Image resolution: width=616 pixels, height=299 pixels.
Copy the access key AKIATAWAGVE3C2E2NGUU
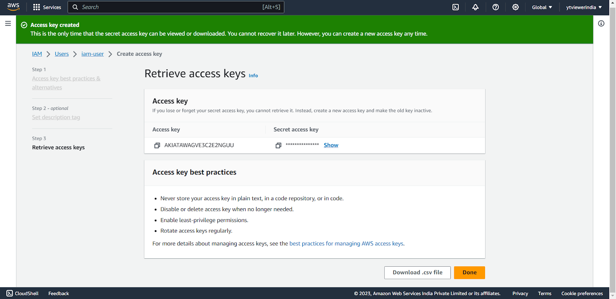(x=157, y=145)
